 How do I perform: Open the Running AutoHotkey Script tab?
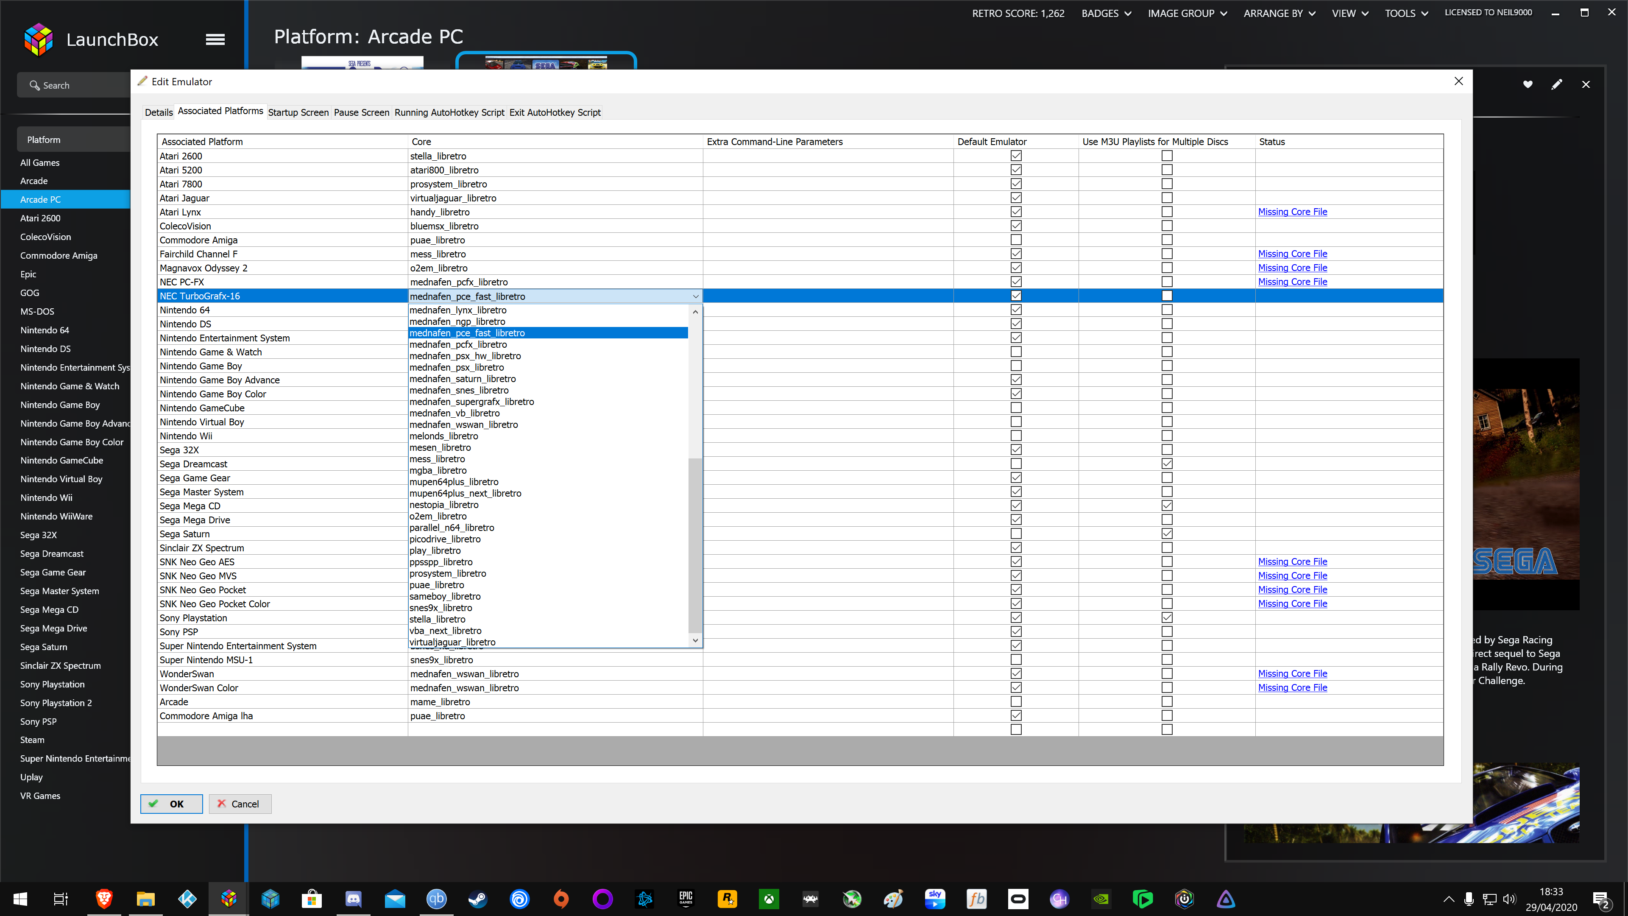click(449, 112)
